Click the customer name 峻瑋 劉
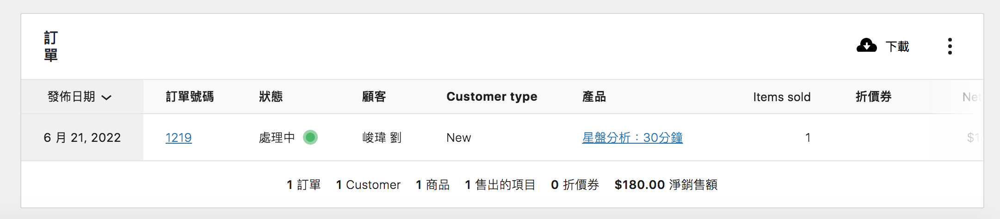 tap(382, 138)
